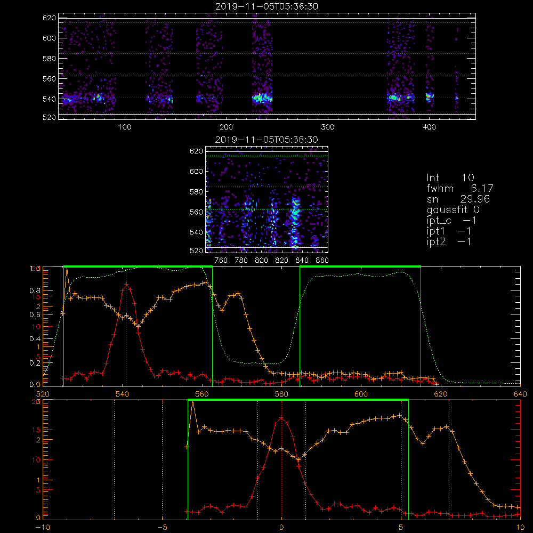Click x-axis label 5 below bottom plot

point(401,527)
